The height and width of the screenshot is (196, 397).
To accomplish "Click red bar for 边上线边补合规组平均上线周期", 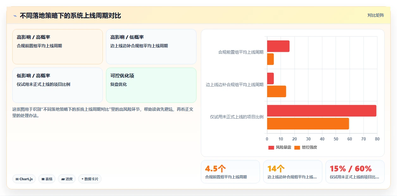I will click(270, 79).
